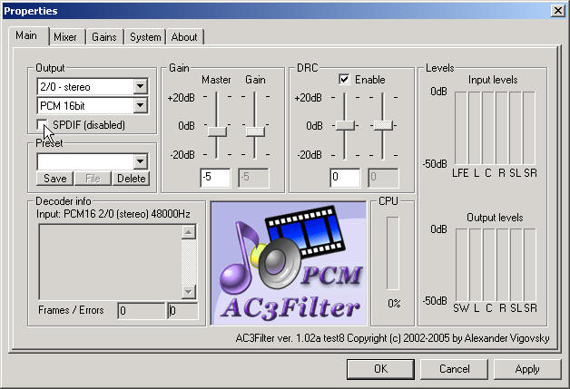Screen dimensions: 570x389
Task: Click the Frames count field
Action: click(142, 311)
